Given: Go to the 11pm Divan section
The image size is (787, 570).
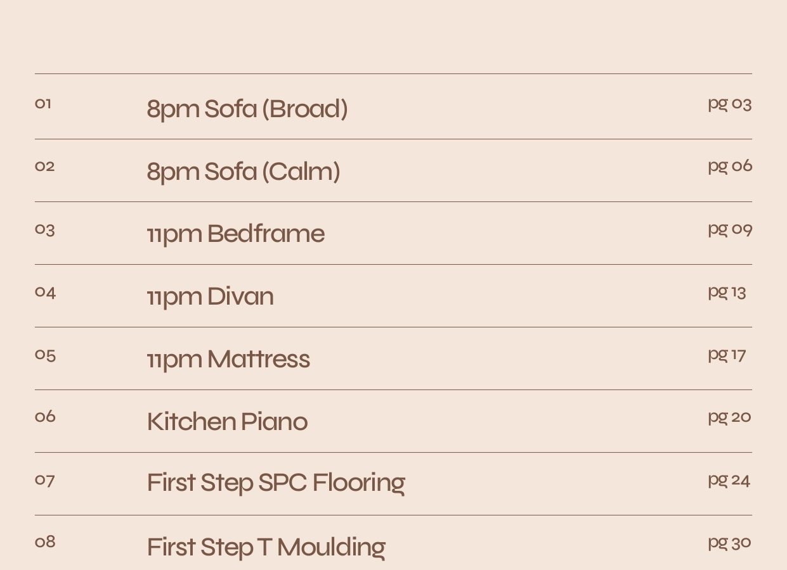Looking at the screenshot, I should [210, 296].
